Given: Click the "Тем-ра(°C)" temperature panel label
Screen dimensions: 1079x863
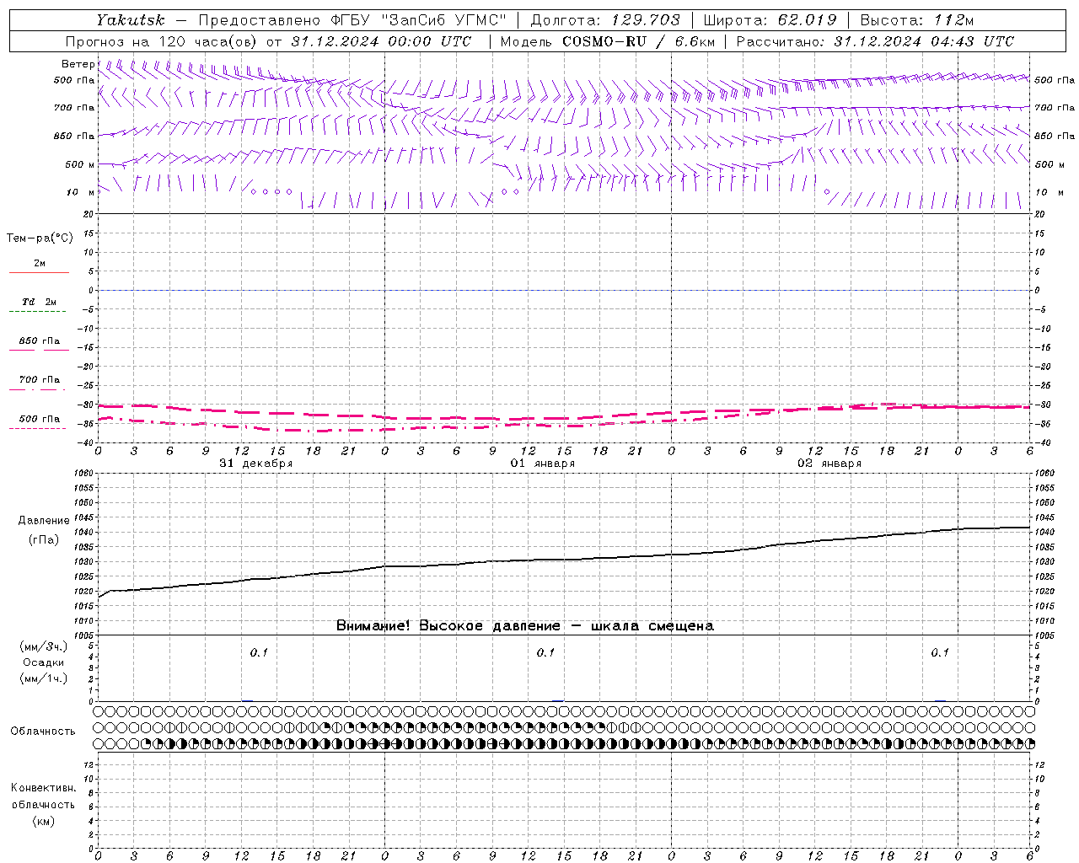Looking at the screenshot, I should (x=40, y=239).
